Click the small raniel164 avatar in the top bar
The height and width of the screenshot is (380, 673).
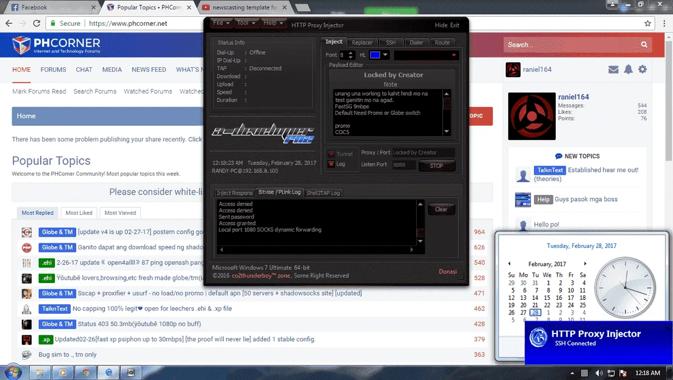pyautogui.click(x=513, y=69)
